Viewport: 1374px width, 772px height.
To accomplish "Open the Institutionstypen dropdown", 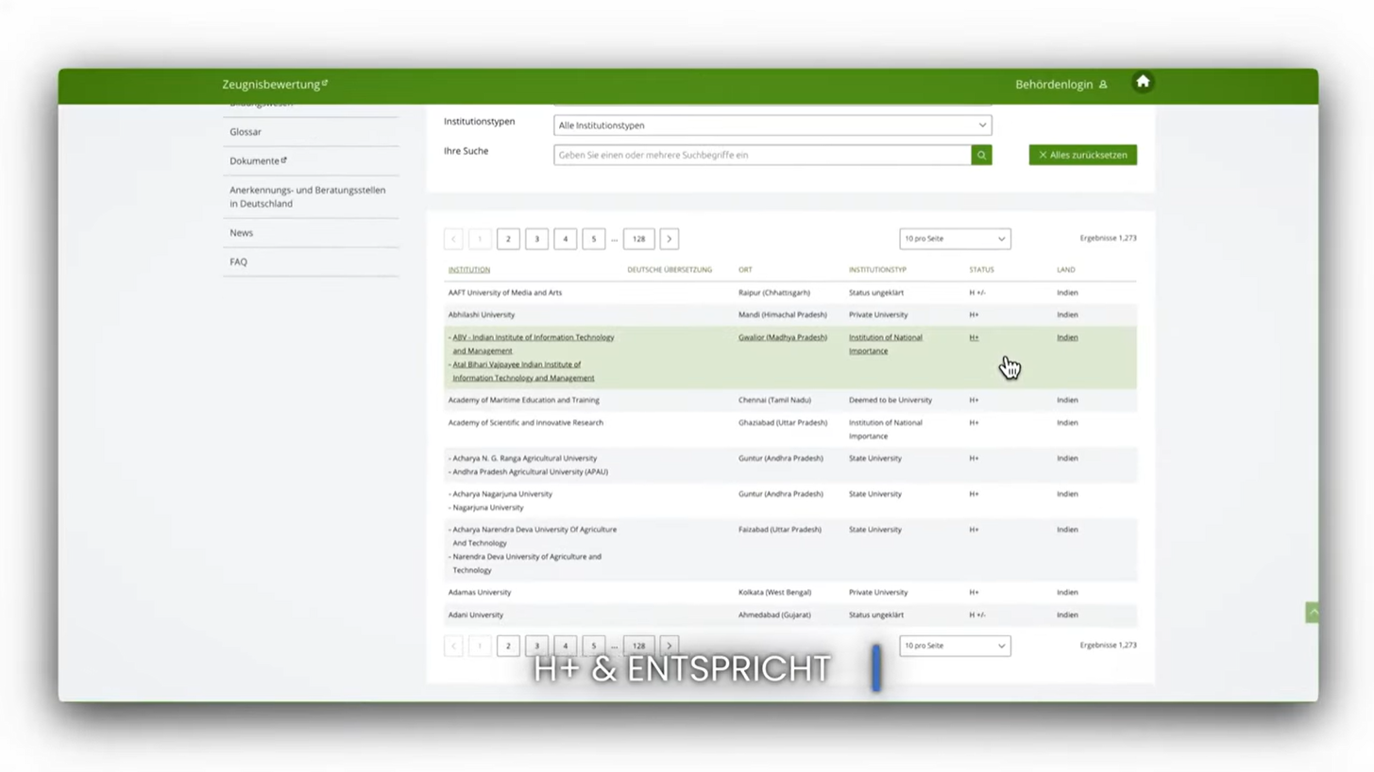I will tap(772, 125).
